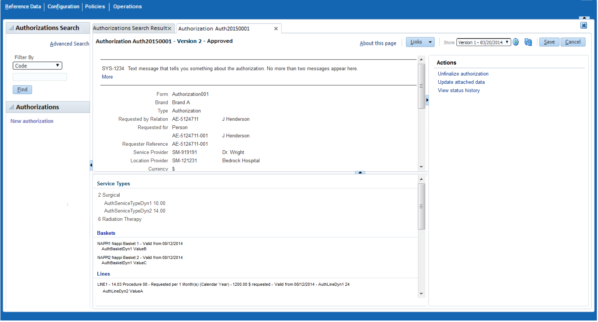
Task: Click the NAPPI2 Nappi Basket 2 row
Action: tap(140, 258)
